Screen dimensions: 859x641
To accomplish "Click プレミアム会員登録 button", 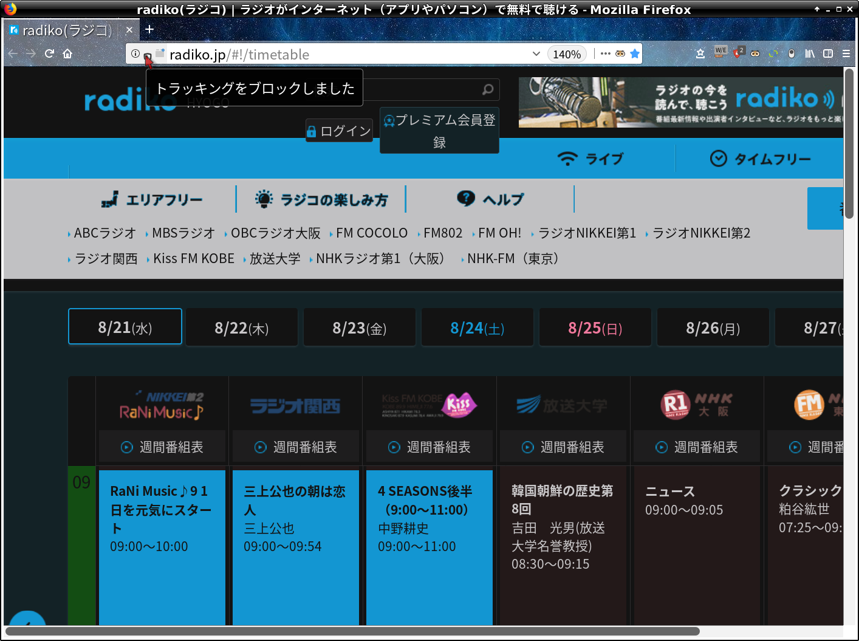I will (x=439, y=131).
